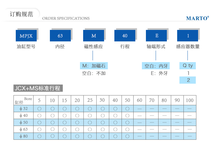Select the circle for φ80 stroke 50

coord(128,136)
